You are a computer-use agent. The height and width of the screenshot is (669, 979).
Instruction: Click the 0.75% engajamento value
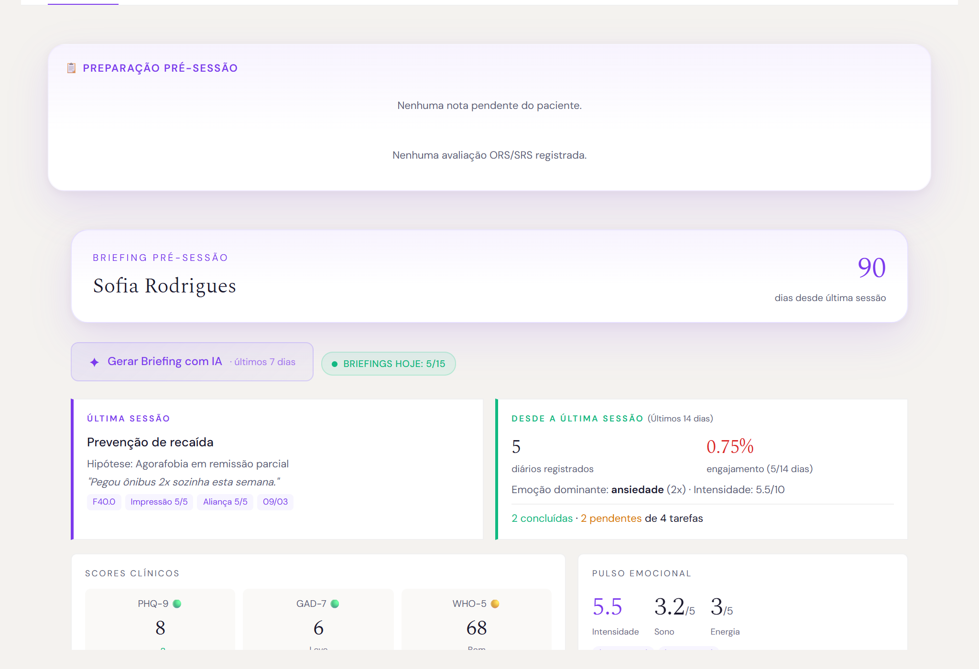click(x=730, y=447)
